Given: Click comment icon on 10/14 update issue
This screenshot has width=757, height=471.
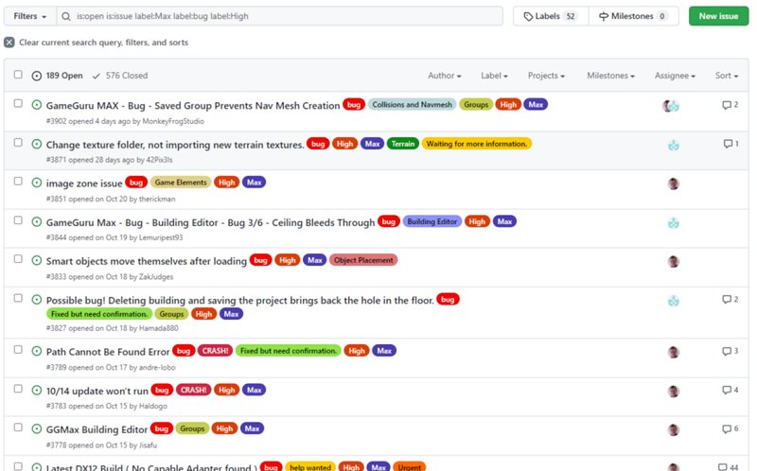Looking at the screenshot, I should 726,390.
